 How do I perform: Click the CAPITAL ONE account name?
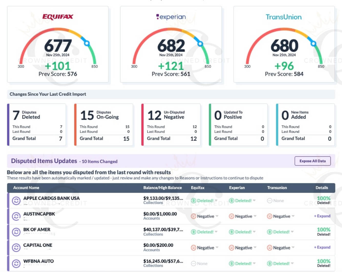coord(38,245)
